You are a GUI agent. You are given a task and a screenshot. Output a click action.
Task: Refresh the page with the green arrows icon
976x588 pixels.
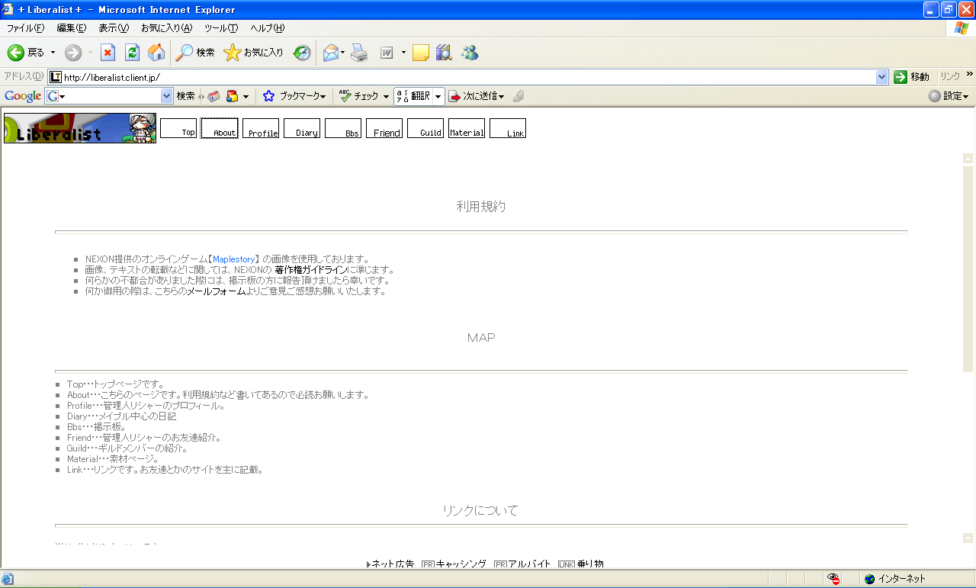point(132,53)
